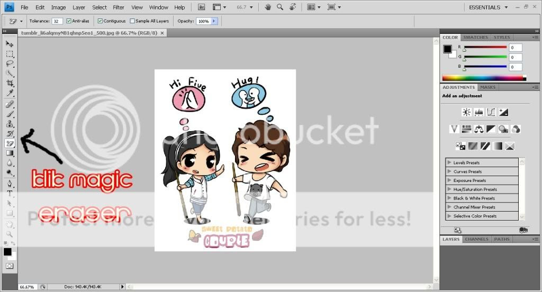Open the Layer menu
The height and width of the screenshot is (292, 542).
[x=79, y=7]
